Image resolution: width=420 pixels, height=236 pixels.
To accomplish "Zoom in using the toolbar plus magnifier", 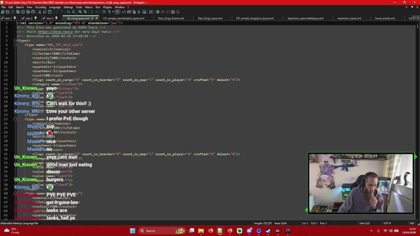I will (x=80, y=12).
